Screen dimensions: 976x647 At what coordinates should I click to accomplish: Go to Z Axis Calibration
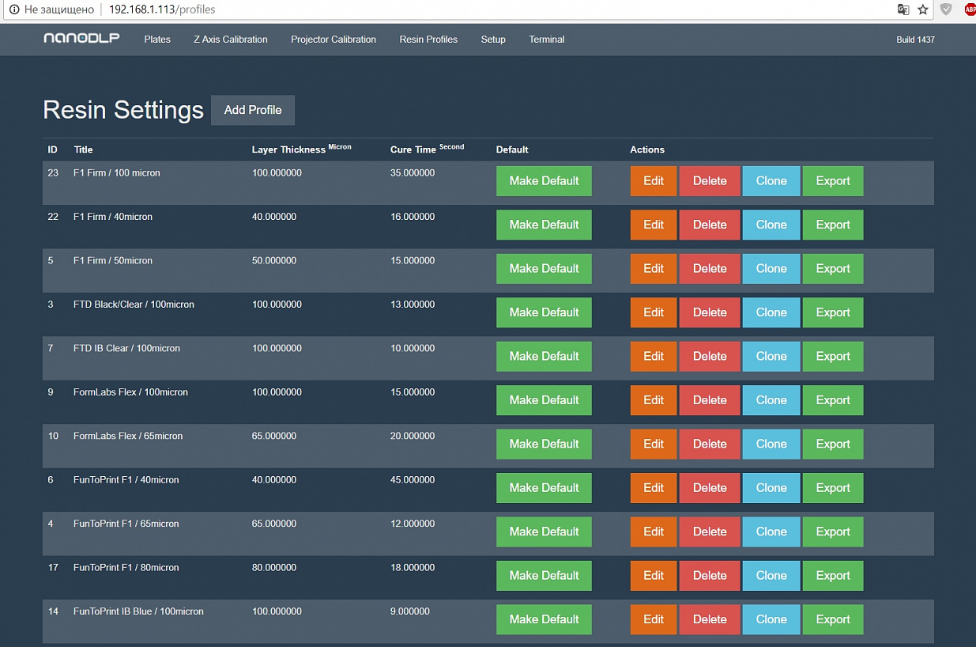(231, 40)
